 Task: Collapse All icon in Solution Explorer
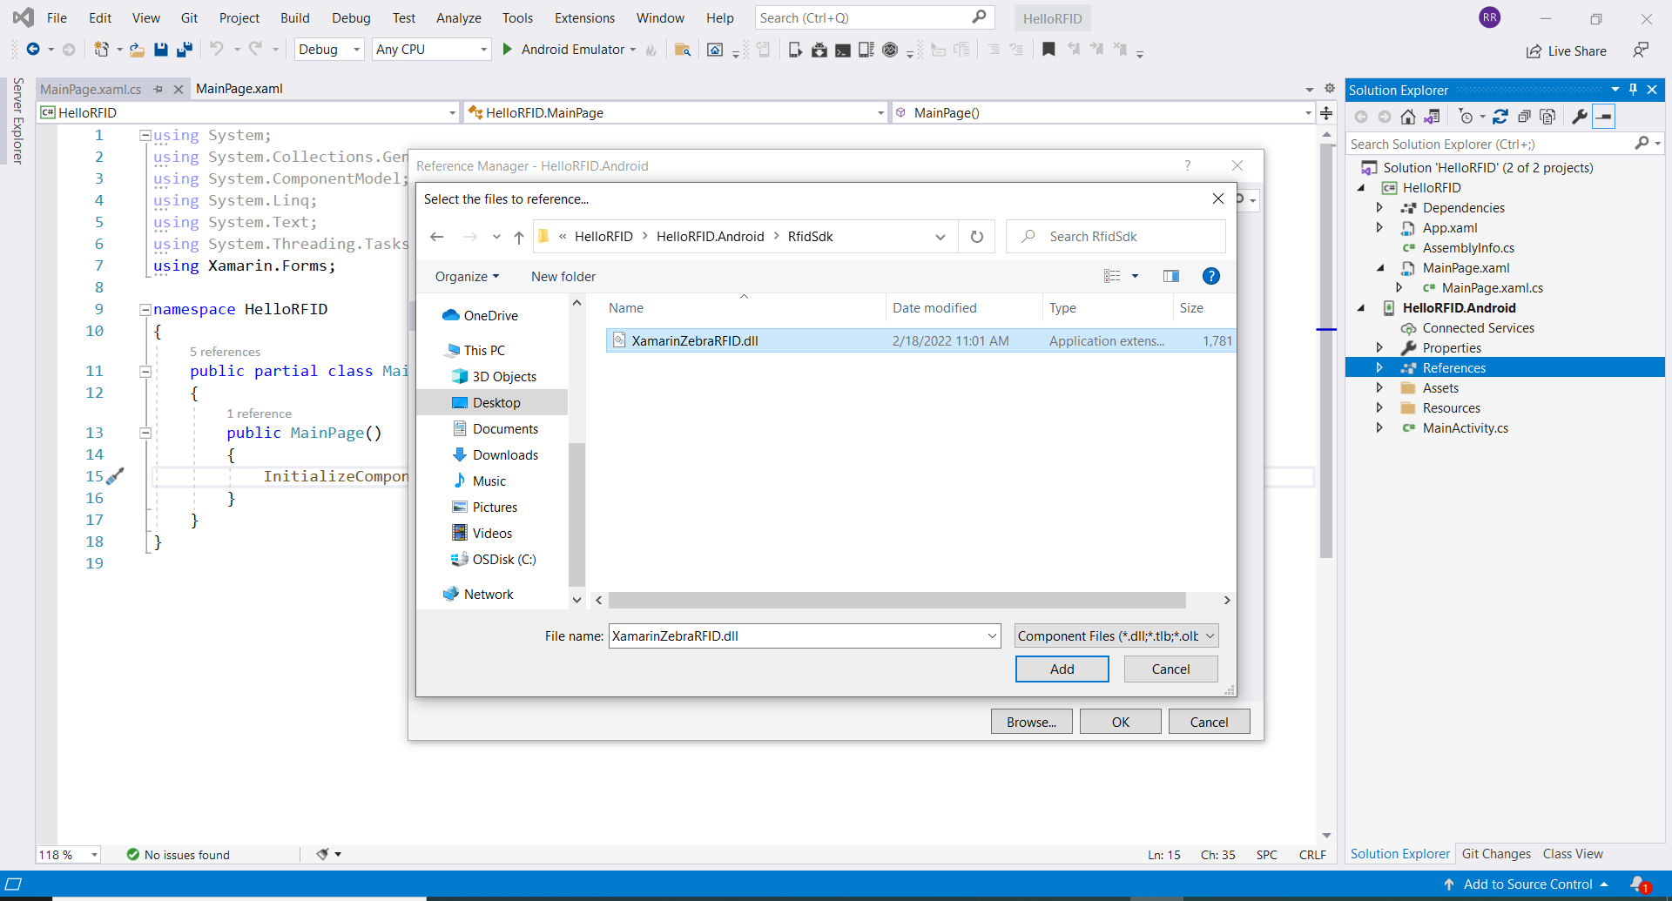(x=1524, y=117)
